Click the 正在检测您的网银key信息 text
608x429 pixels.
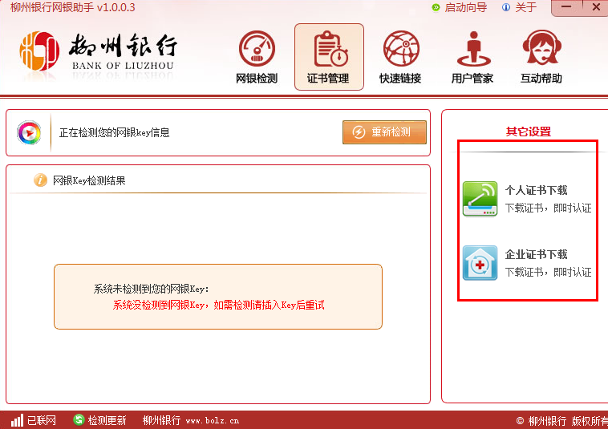(115, 132)
